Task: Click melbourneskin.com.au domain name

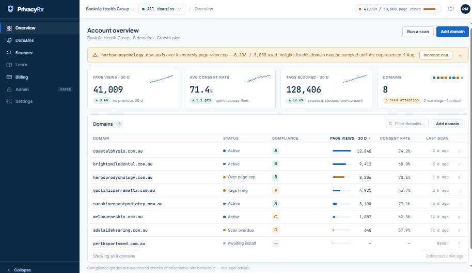Action: click(118, 217)
